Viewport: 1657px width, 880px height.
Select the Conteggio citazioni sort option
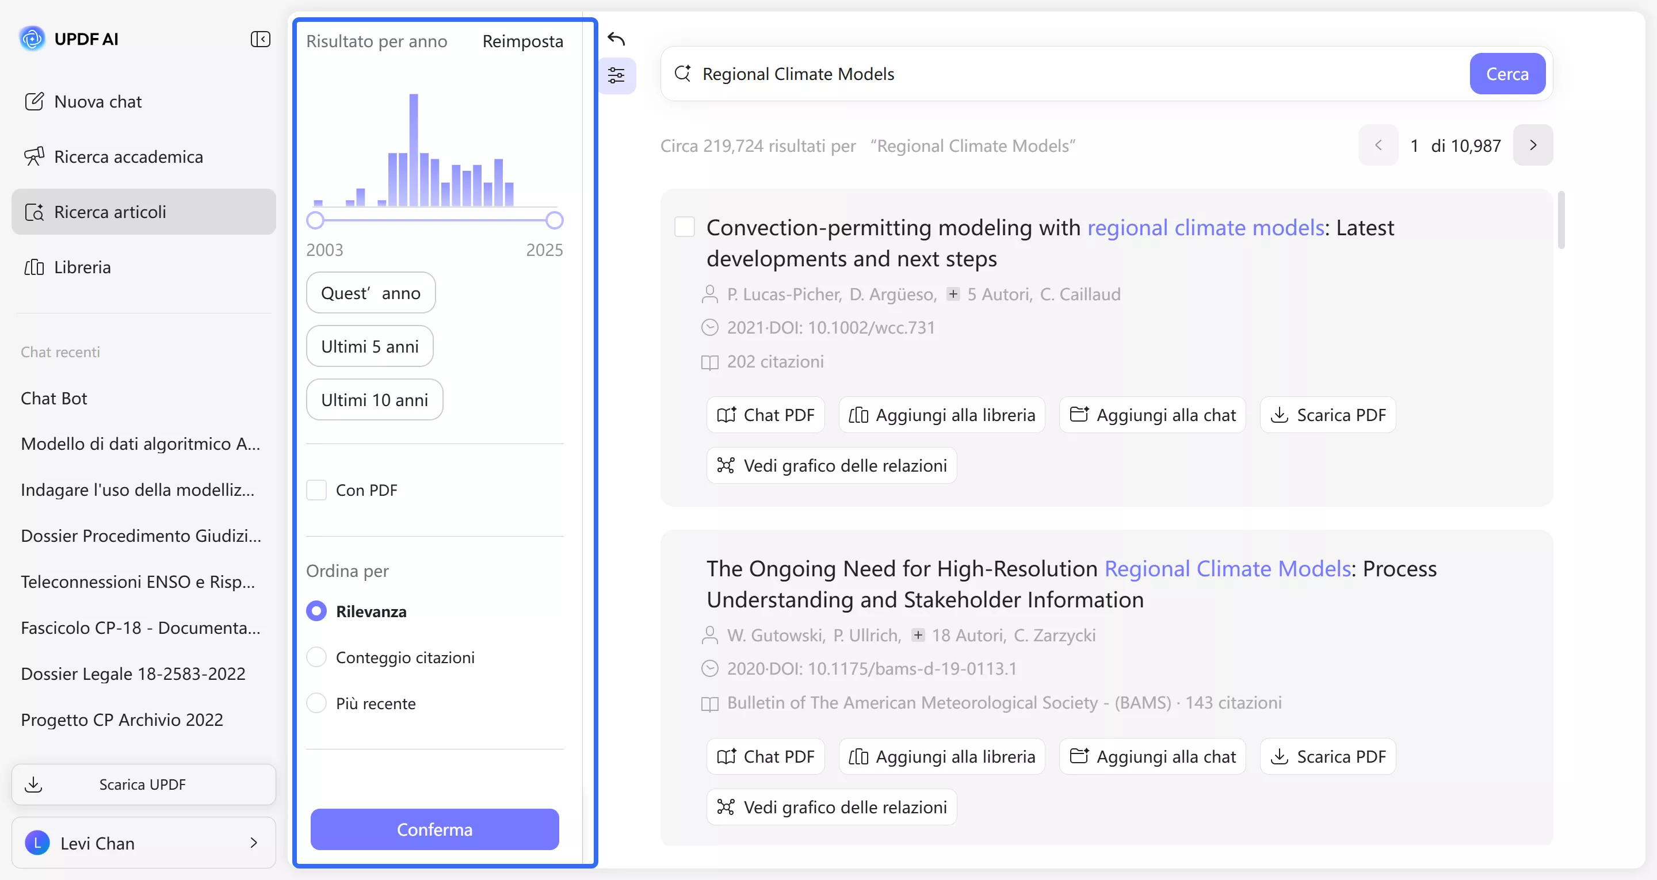[x=316, y=657]
